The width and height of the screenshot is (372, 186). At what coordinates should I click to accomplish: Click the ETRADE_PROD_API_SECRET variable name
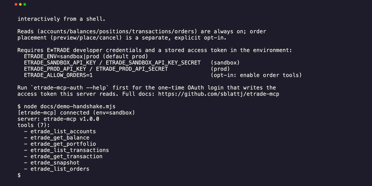tap(132, 69)
